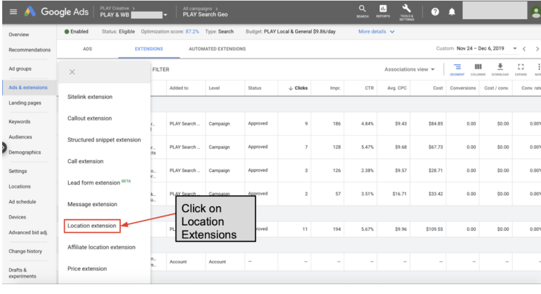Click the Segment icon

(x=457, y=69)
